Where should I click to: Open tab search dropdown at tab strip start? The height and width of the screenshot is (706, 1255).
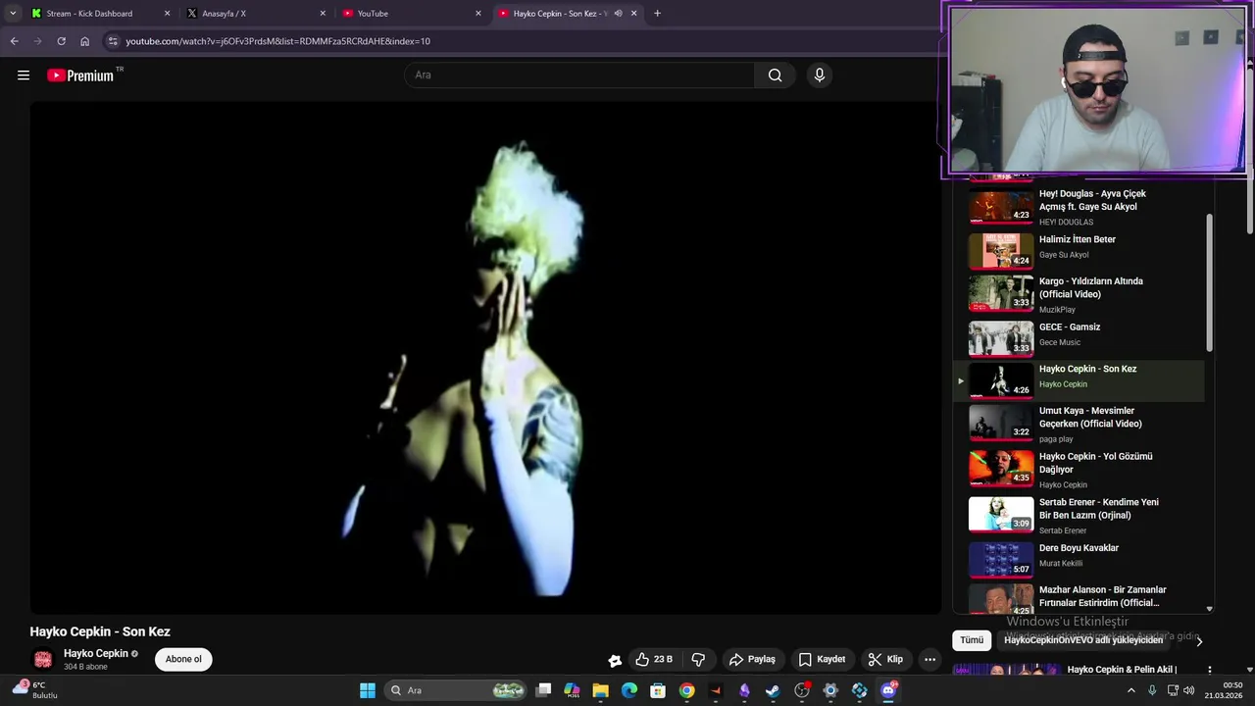tap(13, 14)
